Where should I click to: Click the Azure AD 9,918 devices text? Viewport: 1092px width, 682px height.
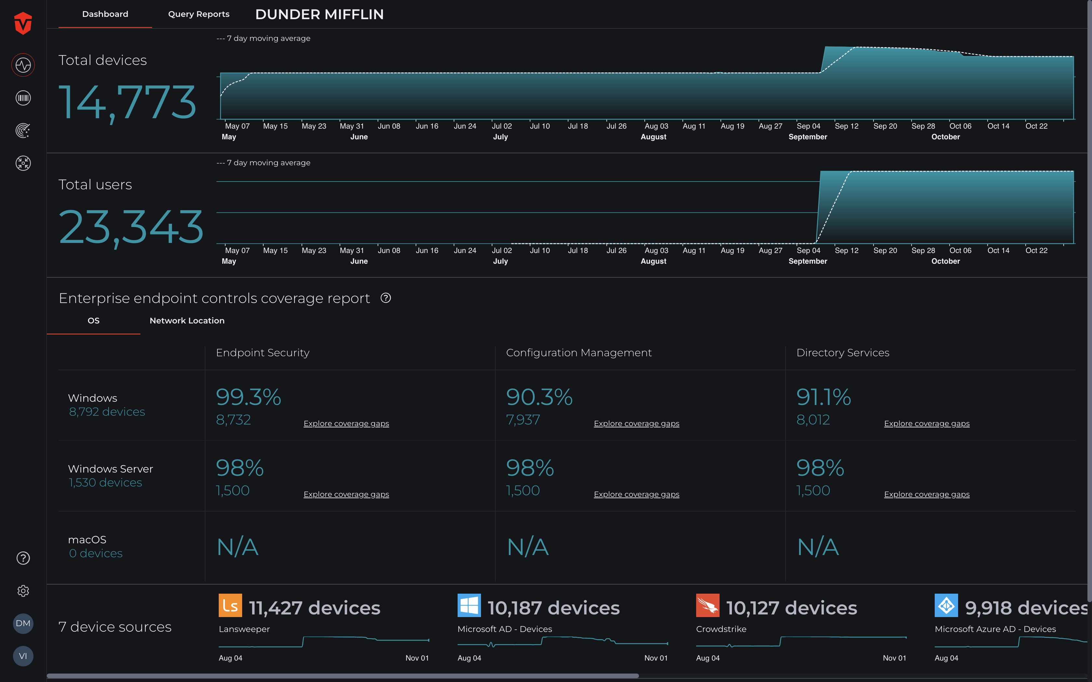(x=1027, y=608)
